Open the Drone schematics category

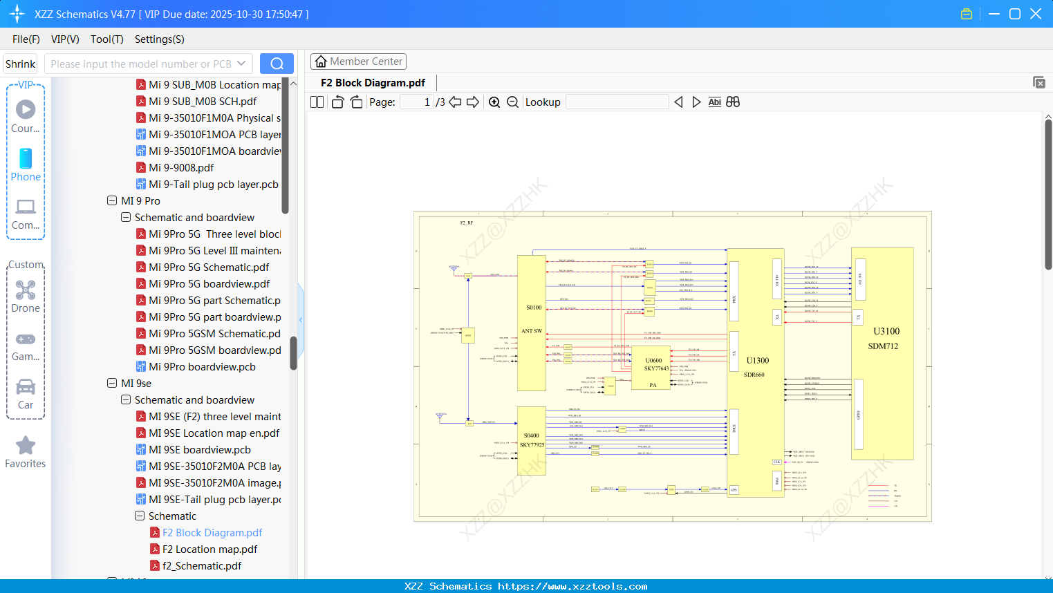tap(26, 291)
